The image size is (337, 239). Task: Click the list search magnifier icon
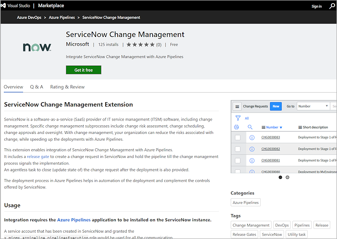point(250,127)
